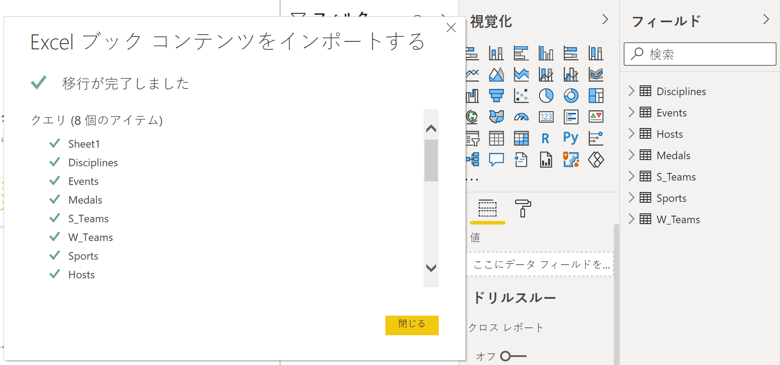Viewport: 781px width, 365px height.
Task: Select the slicer visual
Action: (x=472, y=138)
